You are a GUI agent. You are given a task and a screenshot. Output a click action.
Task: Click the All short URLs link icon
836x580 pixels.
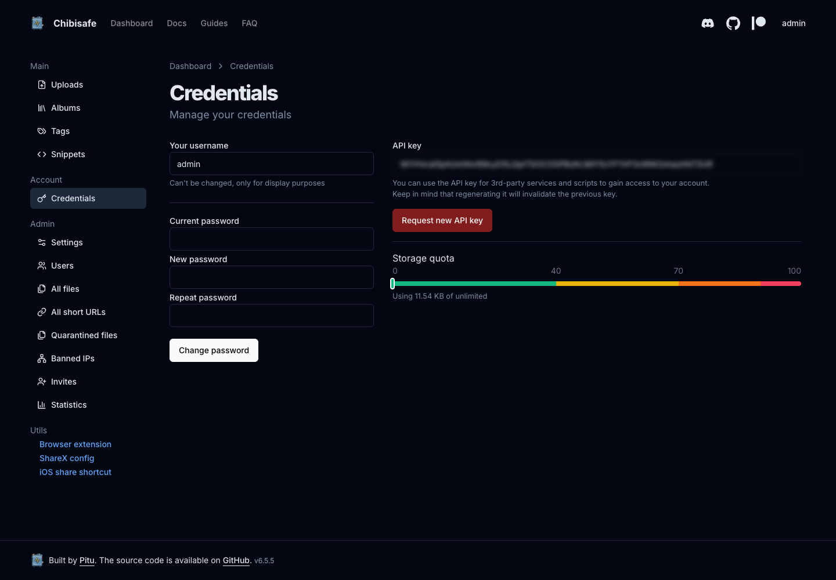tap(42, 312)
